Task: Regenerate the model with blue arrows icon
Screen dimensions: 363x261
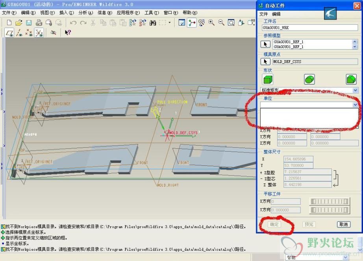Action: coord(133,23)
